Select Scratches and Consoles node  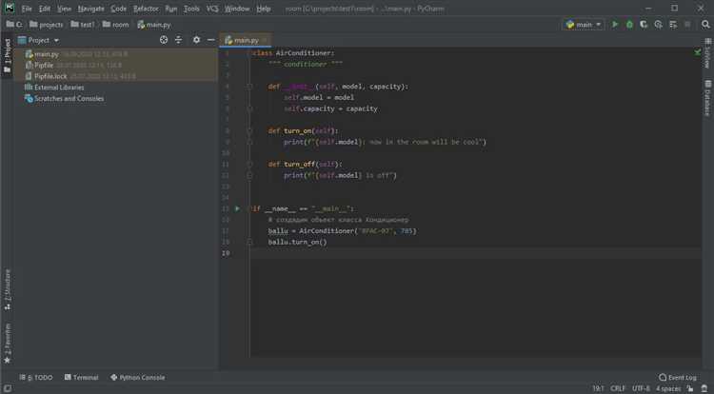pyautogui.click(x=69, y=98)
